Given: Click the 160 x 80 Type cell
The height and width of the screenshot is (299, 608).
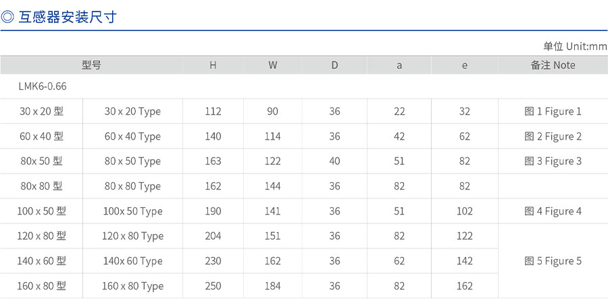Looking at the screenshot, I should [x=132, y=286].
